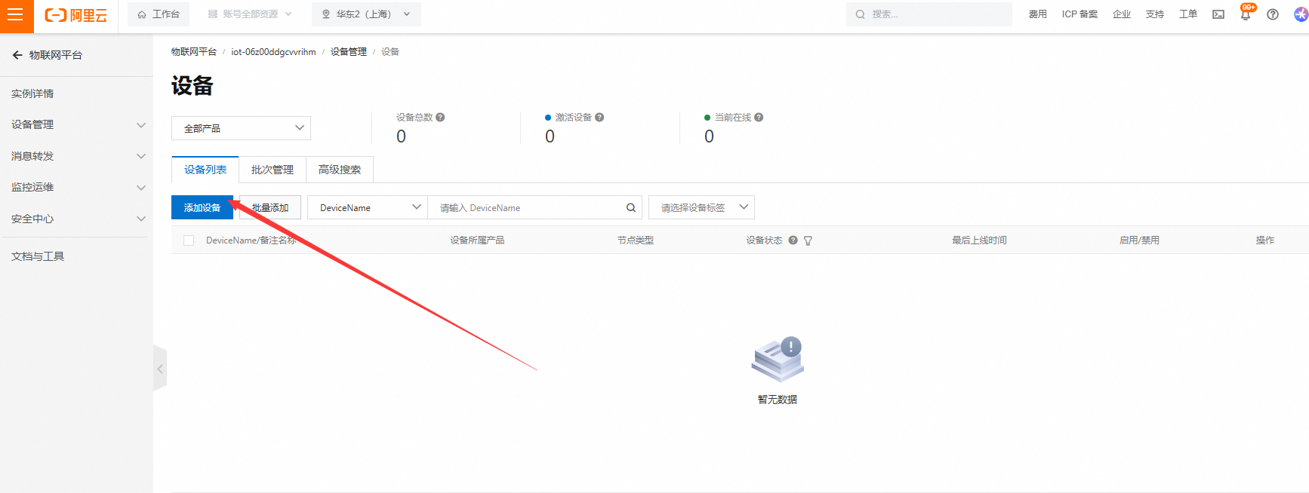The image size is (1309, 493).
Task: Click the back arrow beside 物联网平台
Action: click(x=17, y=55)
